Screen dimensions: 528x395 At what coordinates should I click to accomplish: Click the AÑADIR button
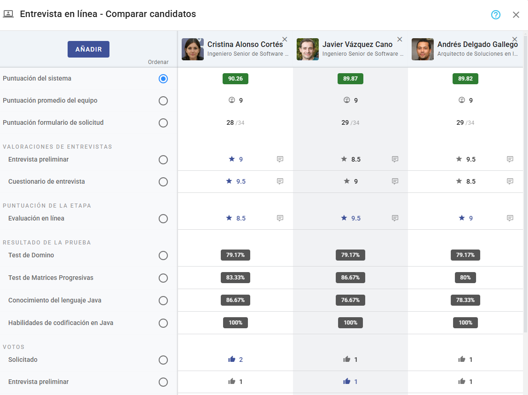tap(88, 49)
